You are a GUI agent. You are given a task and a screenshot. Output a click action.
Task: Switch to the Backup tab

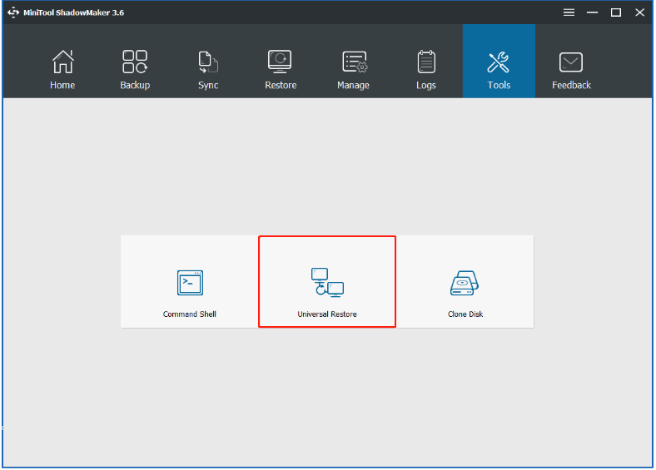tap(135, 69)
